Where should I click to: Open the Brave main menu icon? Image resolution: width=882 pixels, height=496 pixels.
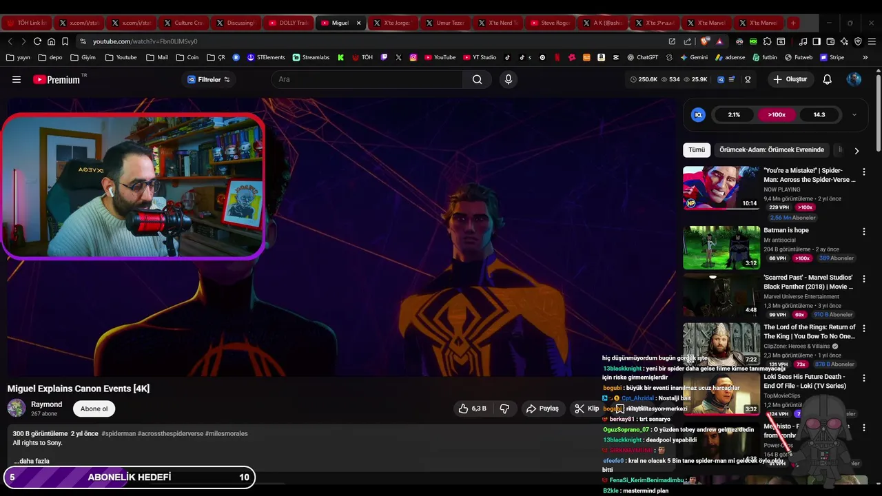tap(872, 41)
